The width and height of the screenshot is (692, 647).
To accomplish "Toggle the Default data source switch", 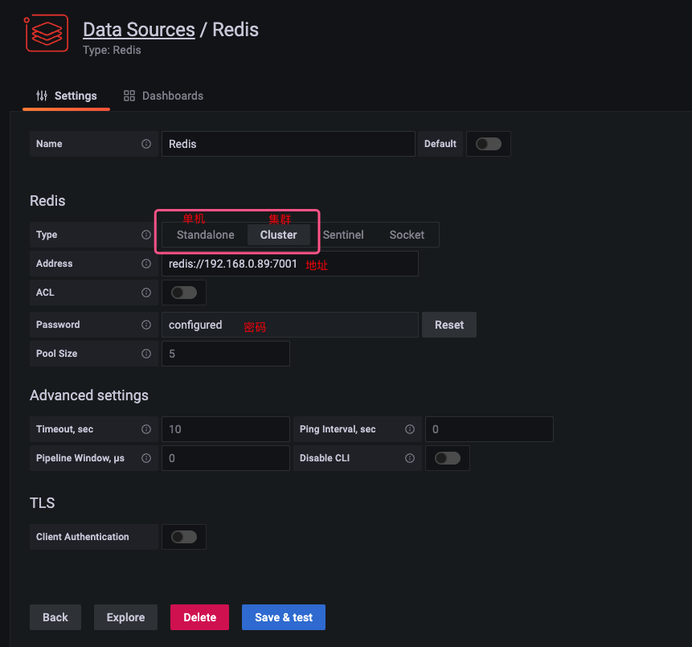I will click(x=488, y=144).
